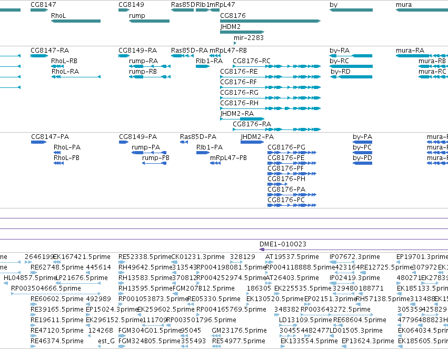448x349 pixels.
Task: Click transcript label mura-RA
Action: [410, 51]
